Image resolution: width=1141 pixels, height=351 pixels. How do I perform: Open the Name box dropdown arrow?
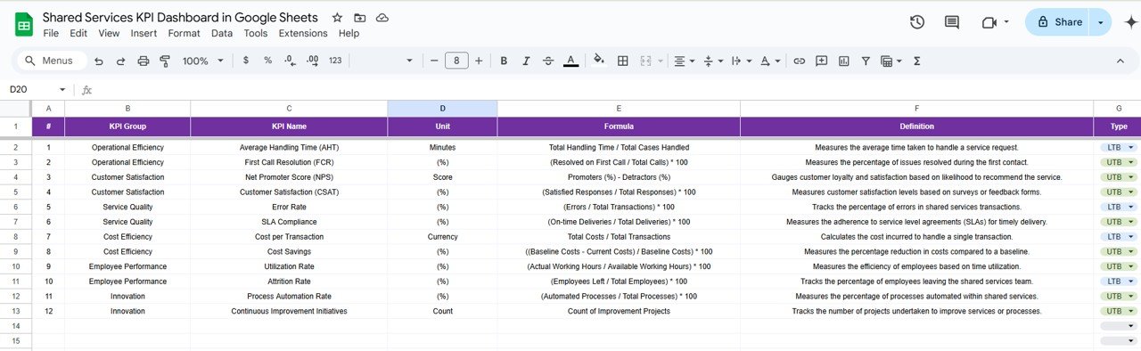[62, 89]
